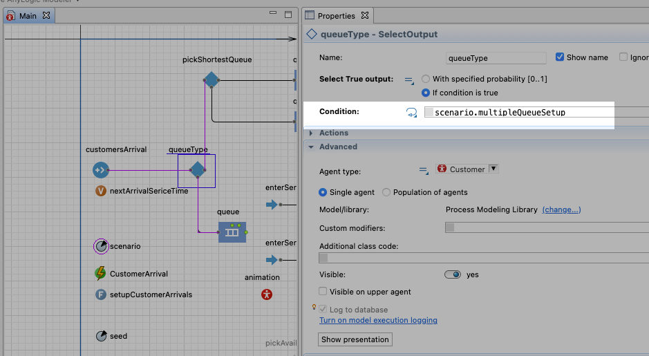
Task: Toggle the Log to database checkbox
Action: click(323, 309)
